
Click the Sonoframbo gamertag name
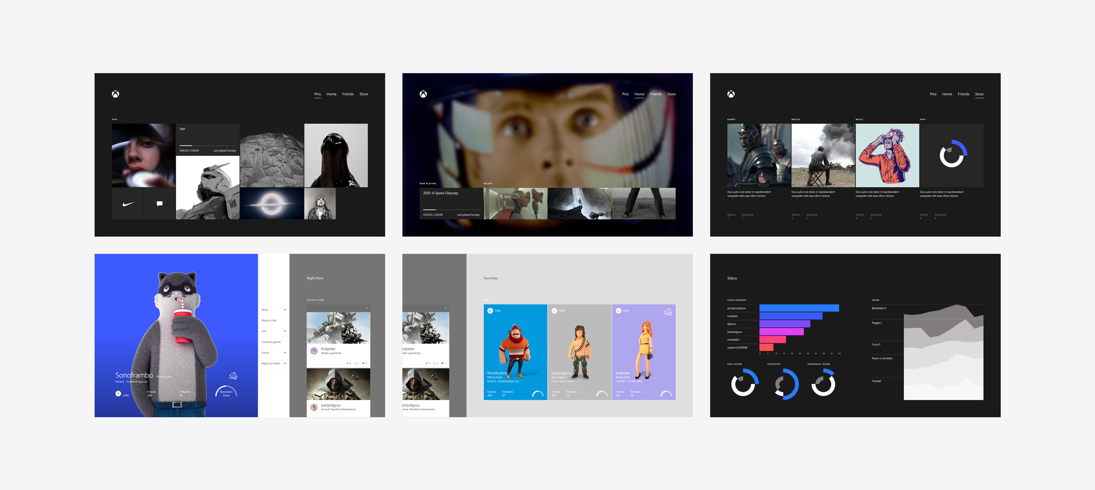[x=134, y=375]
